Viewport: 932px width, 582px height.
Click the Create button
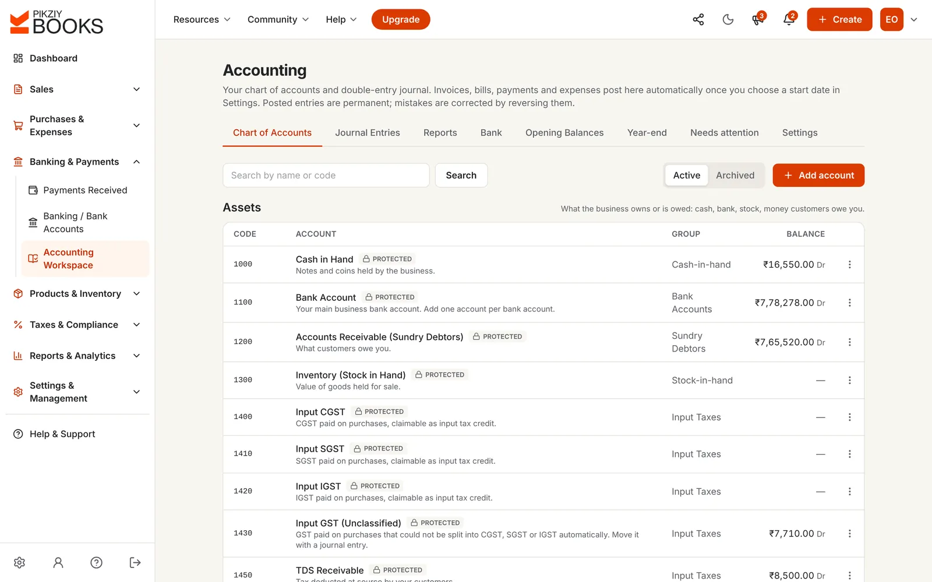(839, 19)
